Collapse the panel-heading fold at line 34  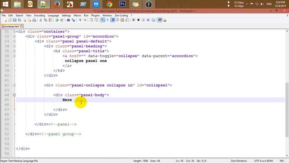(14, 46)
